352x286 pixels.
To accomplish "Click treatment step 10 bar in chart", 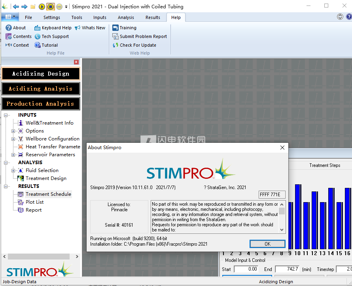I will point(298,217).
